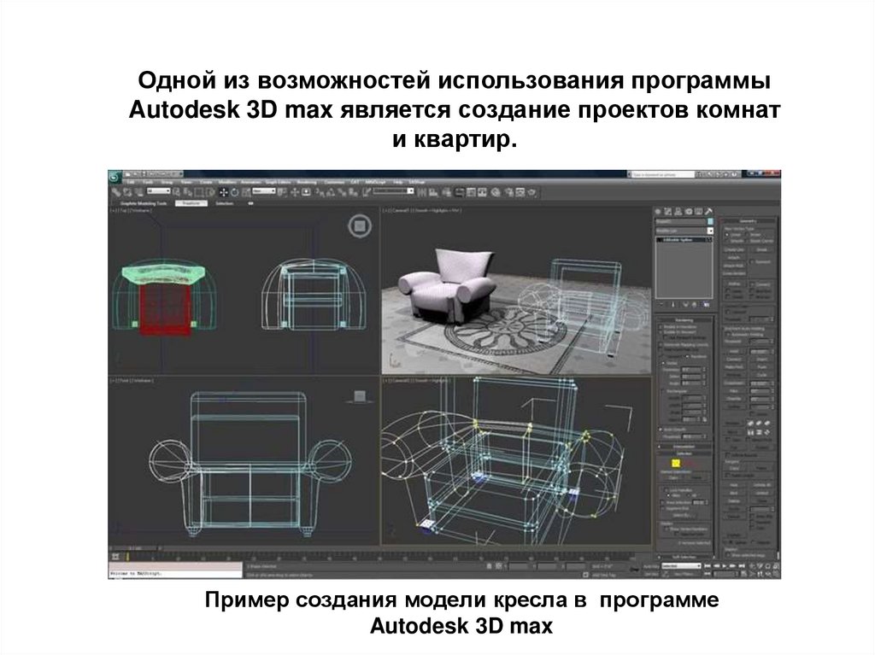Open the Rendering menu

(x=307, y=182)
